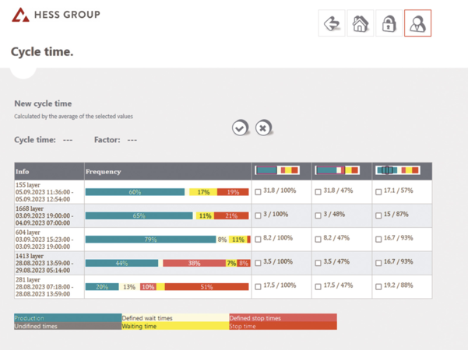This screenshot has height=350, width=468.
Task: Check the 3,5 / 100% checkbox
Action: point(258,263)
